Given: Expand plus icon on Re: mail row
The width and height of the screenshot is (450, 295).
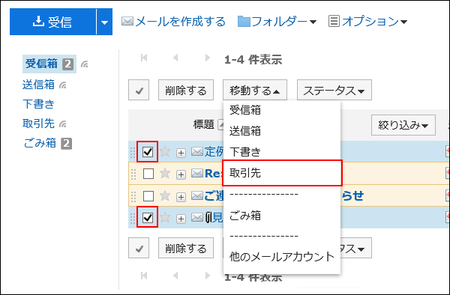Looking at the screenshot, I should (181, 174).
